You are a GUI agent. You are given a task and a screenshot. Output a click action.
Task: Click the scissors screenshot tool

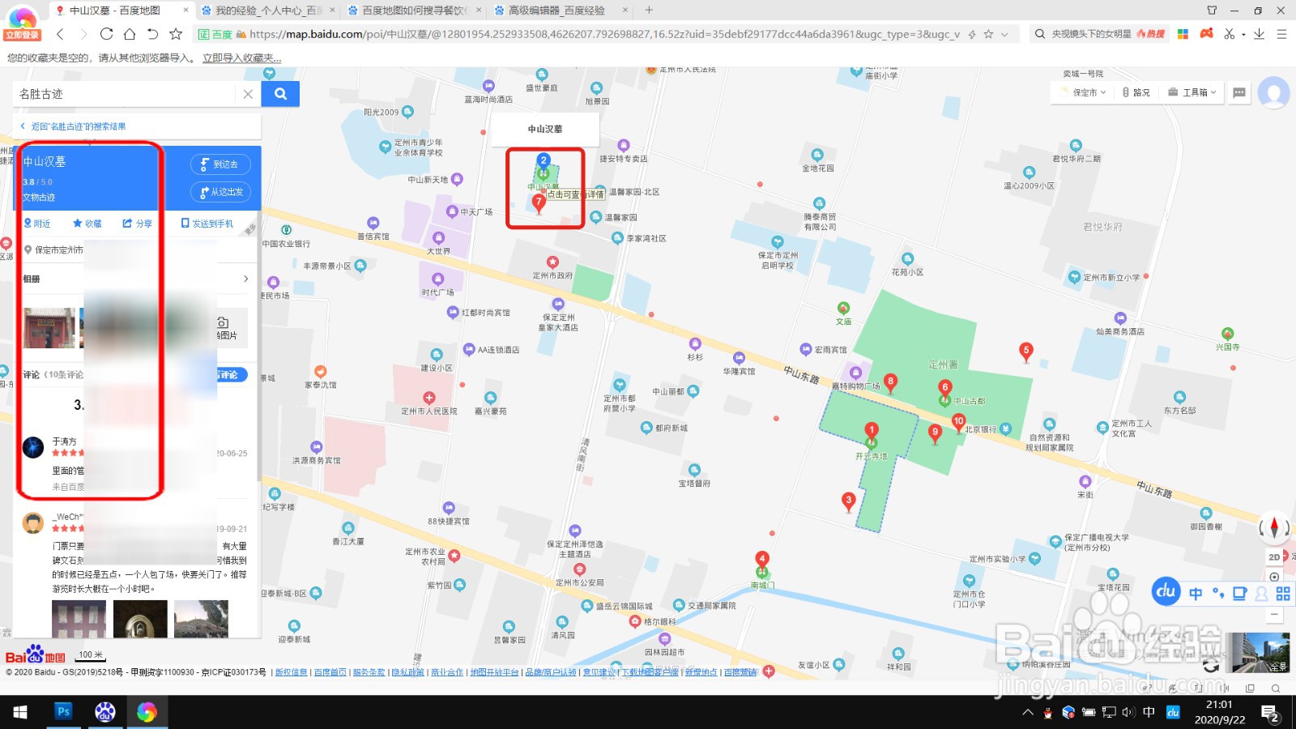(x=1230, y=34)
